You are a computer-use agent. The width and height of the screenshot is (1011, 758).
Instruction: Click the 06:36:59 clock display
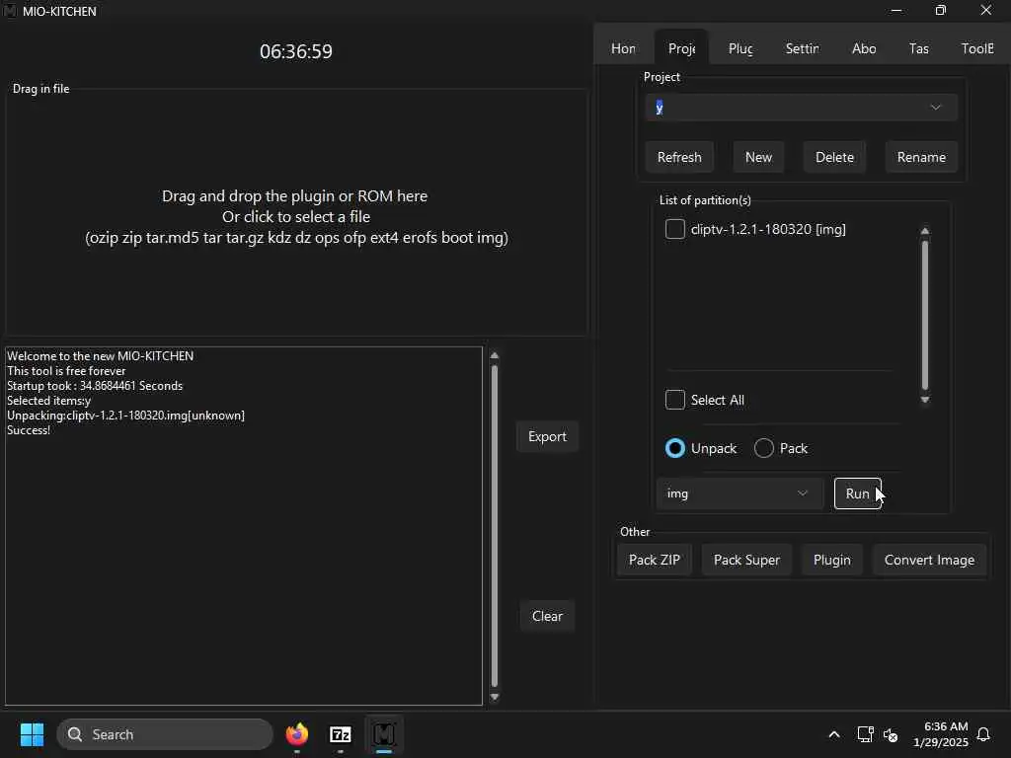[296, 51]
